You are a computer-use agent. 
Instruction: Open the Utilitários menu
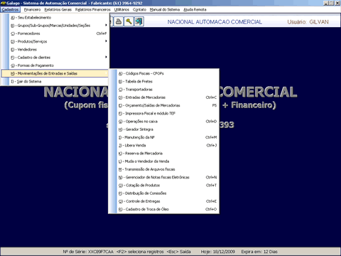tap(121, 9)
